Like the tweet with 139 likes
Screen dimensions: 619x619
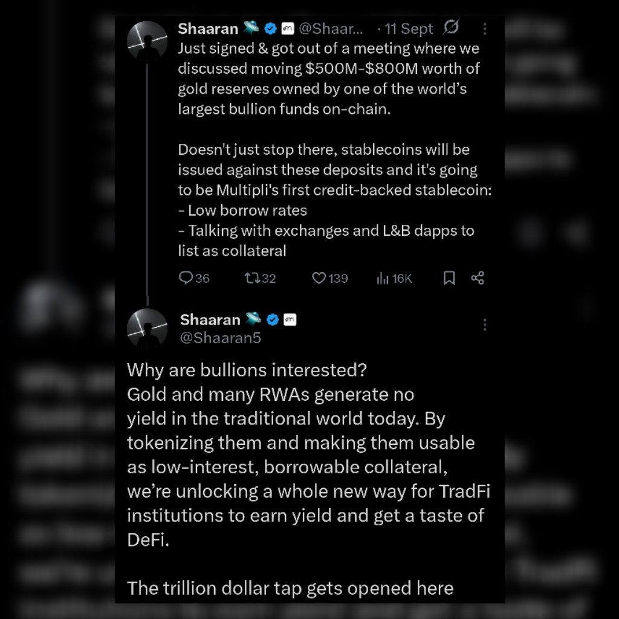click(x=329, y=278)
